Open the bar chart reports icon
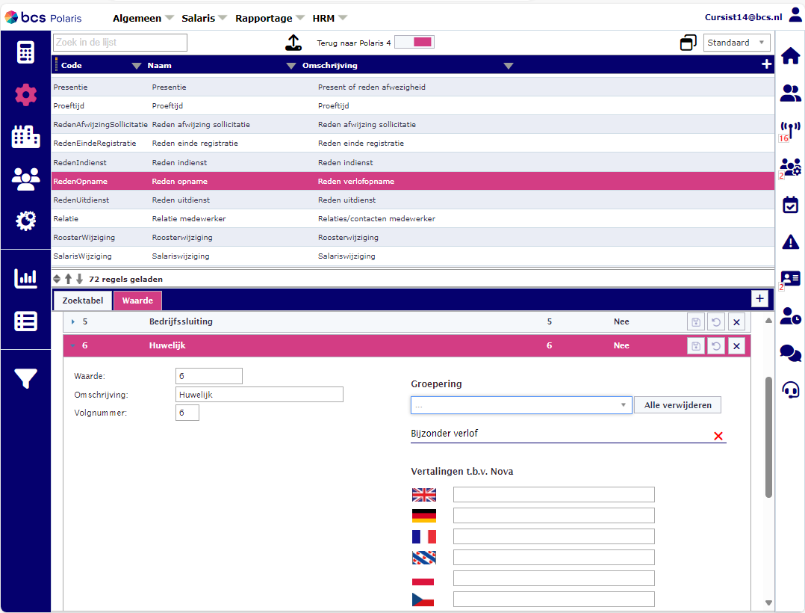Image resolution: width=805 pixels, height=613 pixels. 25,278
